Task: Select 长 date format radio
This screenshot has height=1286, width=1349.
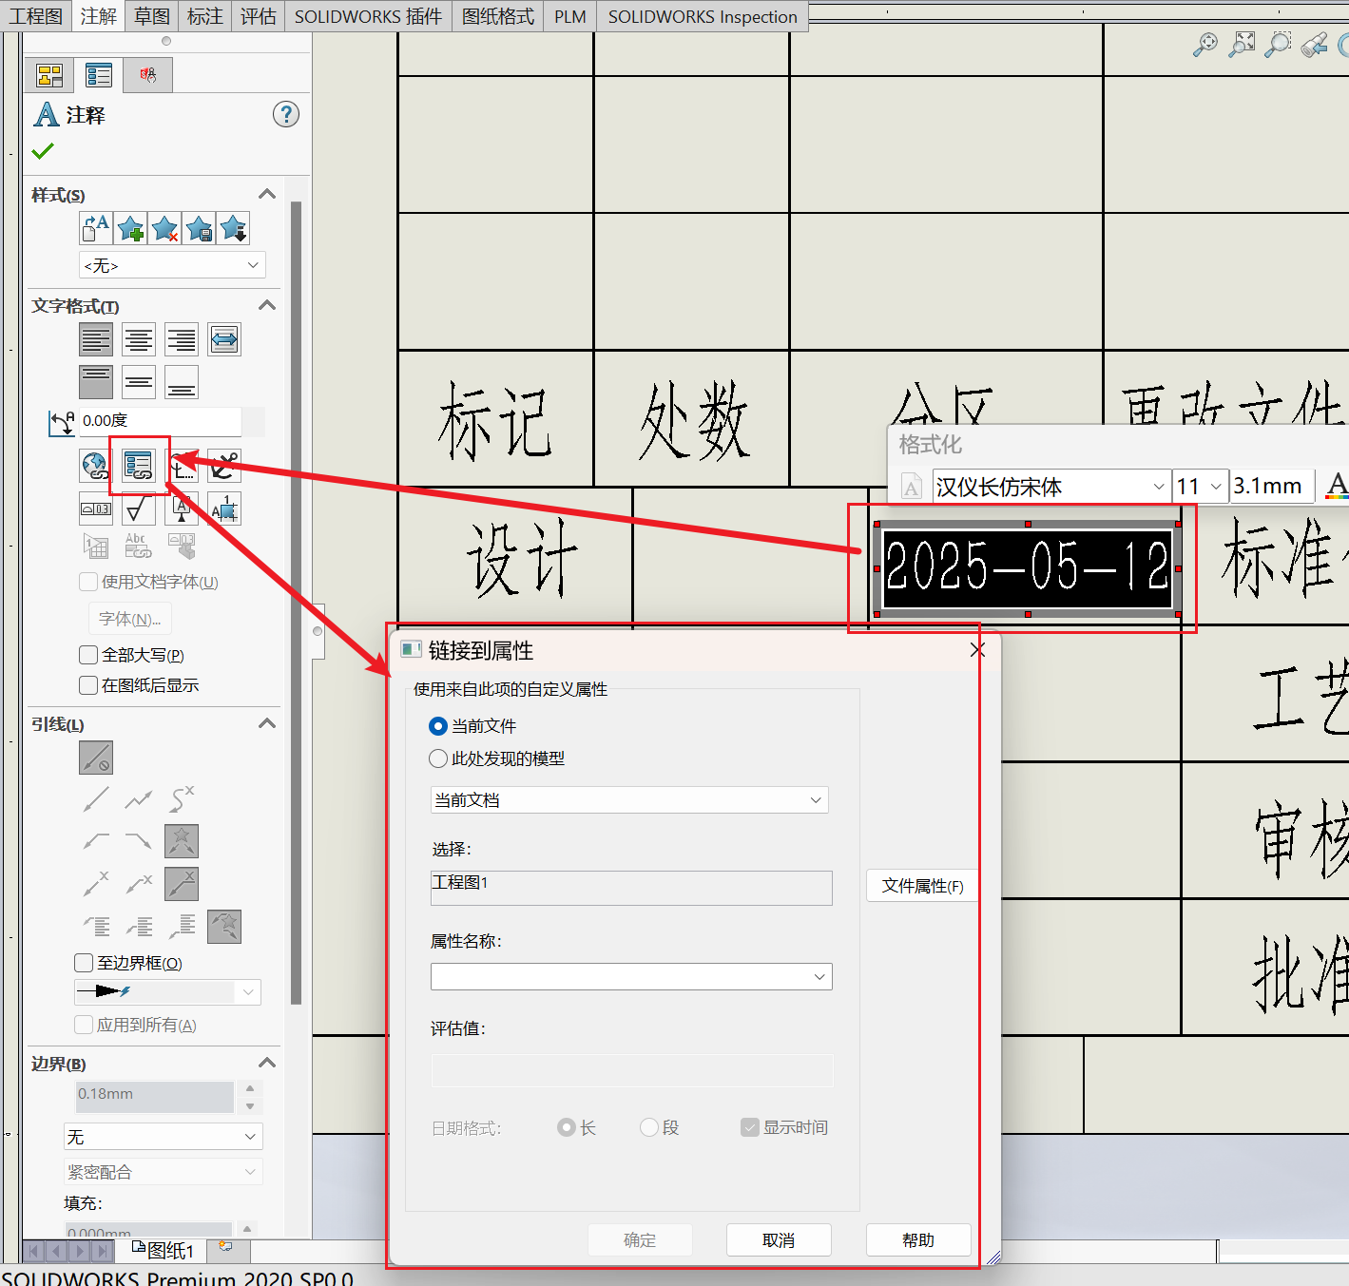Action: tap(567, 1127)
